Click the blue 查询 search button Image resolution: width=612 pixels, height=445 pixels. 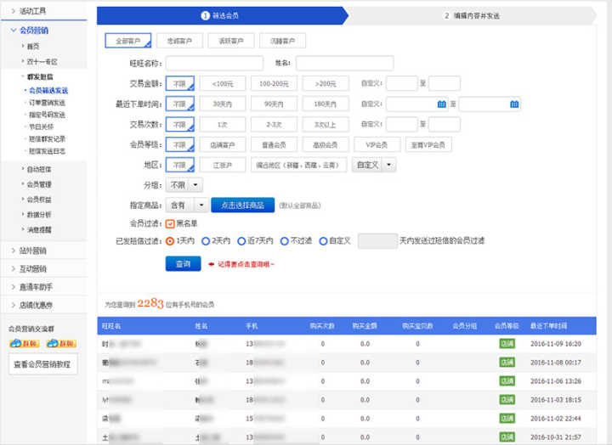tap(183, 263)
